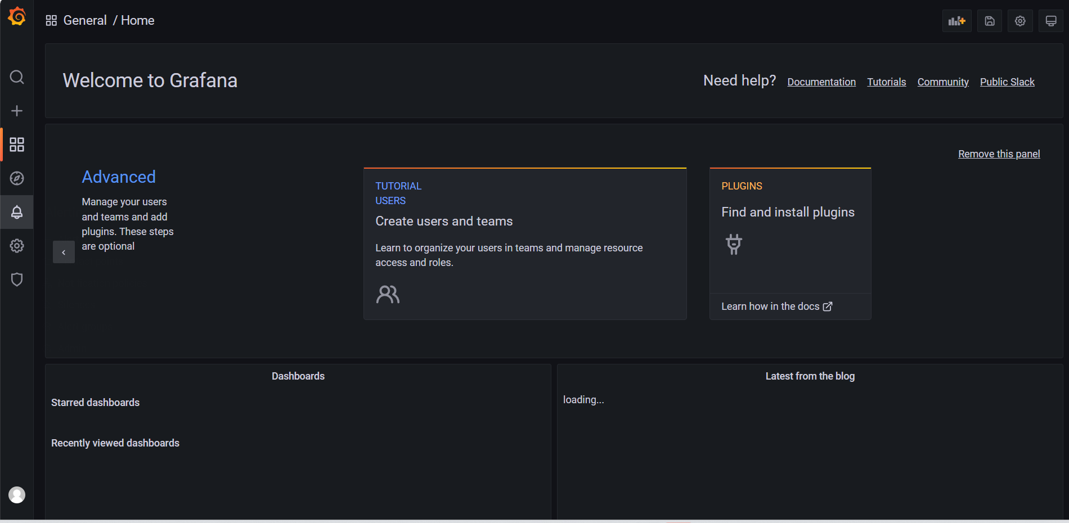Click the dashboards grid icon beside General
Screen dimensions: 1069x523
[51, 21]
